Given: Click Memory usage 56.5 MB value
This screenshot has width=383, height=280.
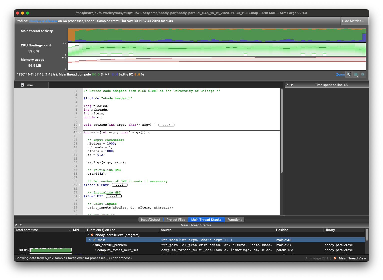Looking at the screenshot, I should click(x=35, y=66).
